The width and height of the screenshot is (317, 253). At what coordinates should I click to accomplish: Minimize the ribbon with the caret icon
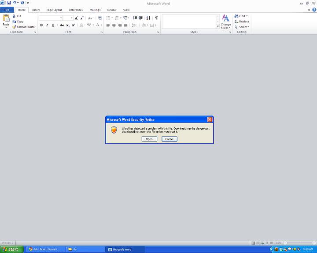pyautogui.click(x=309, y=10)
